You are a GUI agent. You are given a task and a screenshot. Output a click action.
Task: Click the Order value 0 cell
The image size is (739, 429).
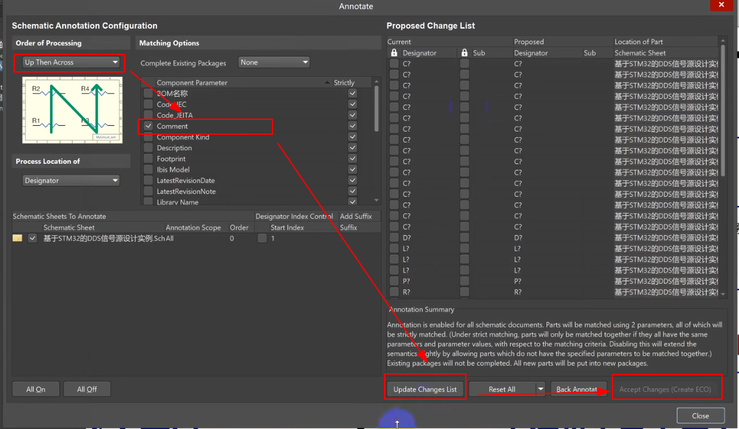pos(232,238)
